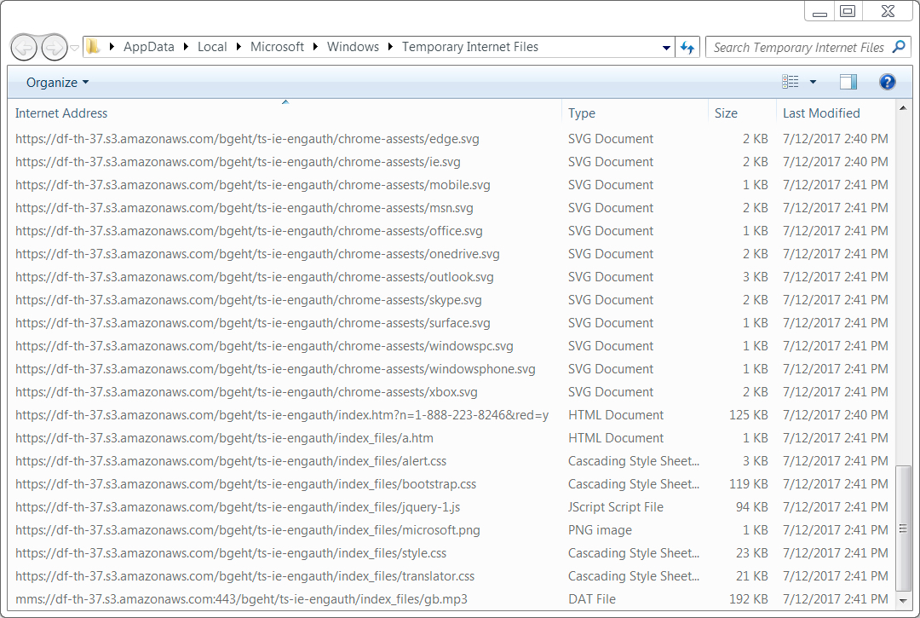Image resolution: width=920 pixels, height=618 pixels.
Task: Expand the chevron after AppData breadcrumb
Action: point(186,47)
